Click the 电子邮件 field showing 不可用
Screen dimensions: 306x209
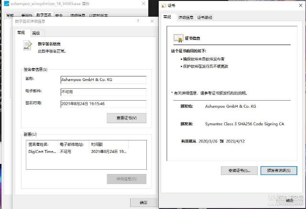tap(103, 92)
